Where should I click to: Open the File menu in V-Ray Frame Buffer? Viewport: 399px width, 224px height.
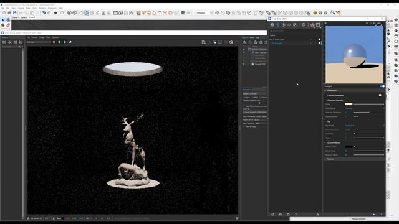click(x=28, y=37)
